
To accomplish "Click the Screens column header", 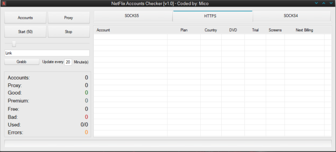I will pos(275,30).
